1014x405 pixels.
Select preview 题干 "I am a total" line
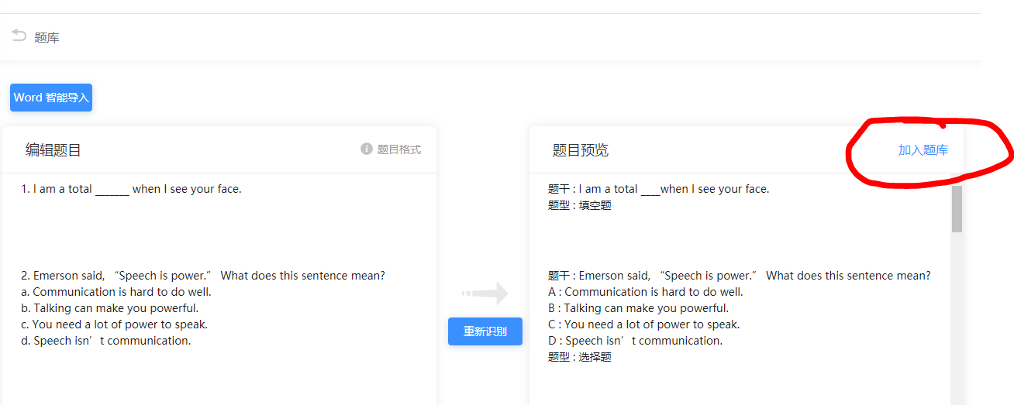(658, 189)
